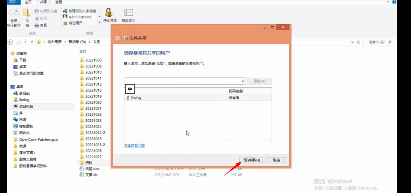Select 创建或加入家庭组 in share list
The height and width of the screenshot is (193, 411).
(x=80, y=11)
